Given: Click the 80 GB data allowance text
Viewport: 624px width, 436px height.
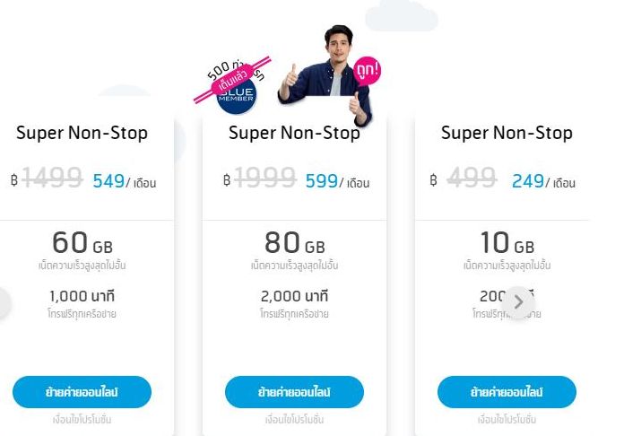Looking at the screenshot, I should [x=294, y=243].
